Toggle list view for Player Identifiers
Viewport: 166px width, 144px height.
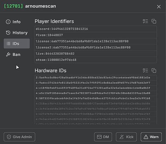coord(145,21)
